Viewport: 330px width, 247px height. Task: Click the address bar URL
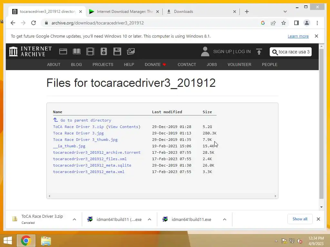(x=97, y=23)
